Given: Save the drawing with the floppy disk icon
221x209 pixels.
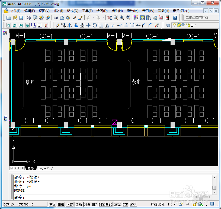Looking at the screenshot, I should pos(21,18).
